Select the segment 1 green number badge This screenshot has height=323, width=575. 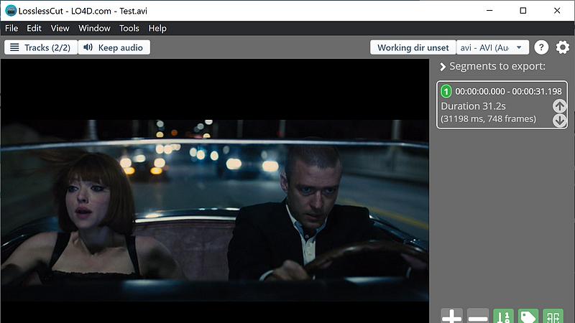pyautogui.click(x=446, y=91)
